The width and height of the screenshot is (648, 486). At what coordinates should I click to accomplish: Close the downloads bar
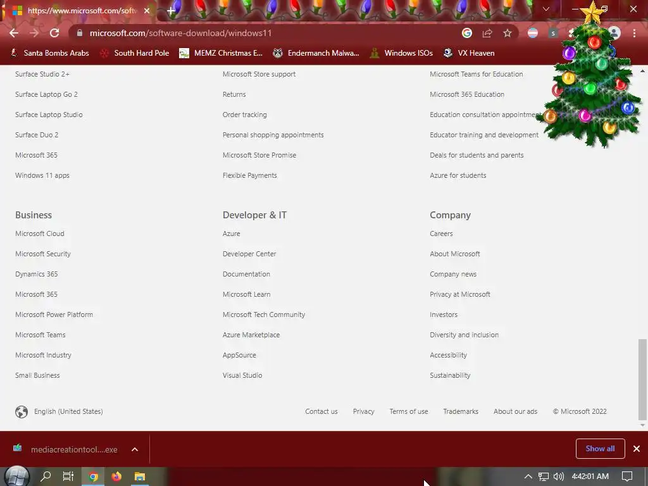point(637,449)
